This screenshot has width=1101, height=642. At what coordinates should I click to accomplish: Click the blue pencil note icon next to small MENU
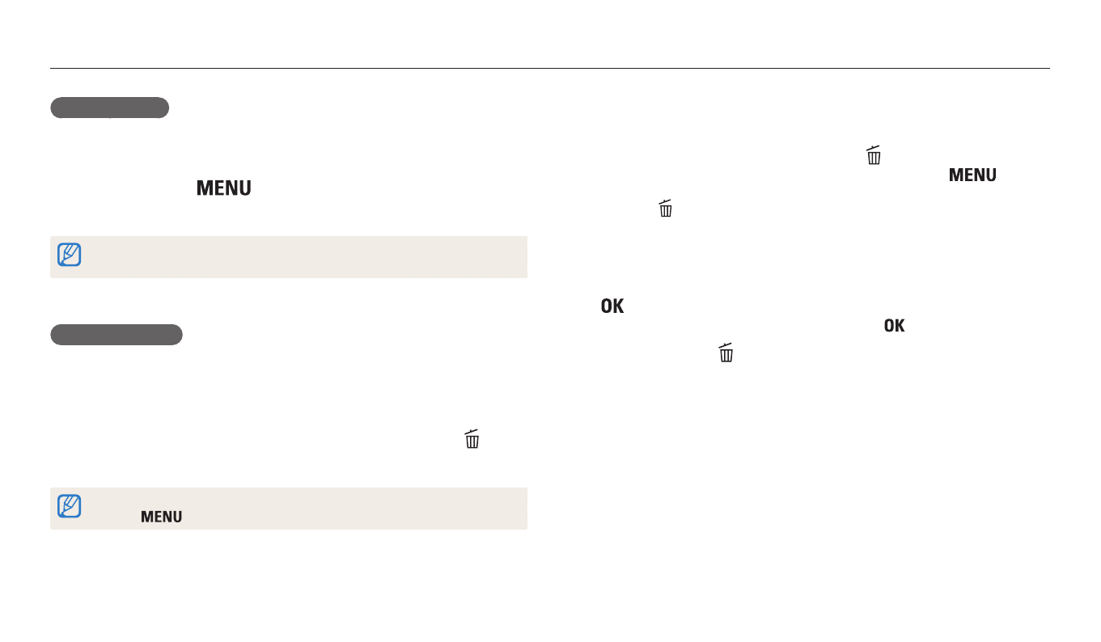[x=70, y=507]
